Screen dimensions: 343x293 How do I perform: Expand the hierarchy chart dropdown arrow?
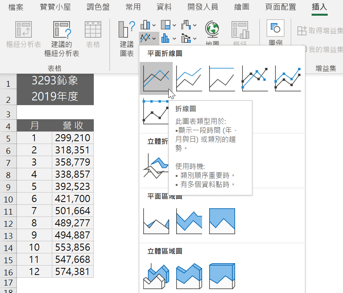174,25
